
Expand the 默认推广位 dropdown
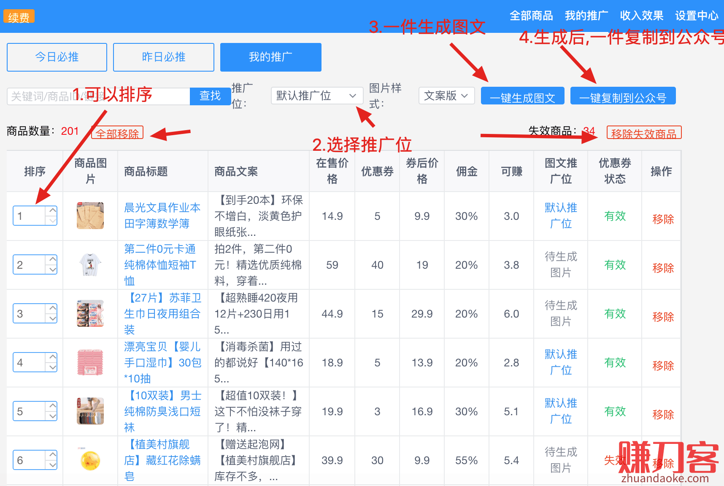coord(316,96)
